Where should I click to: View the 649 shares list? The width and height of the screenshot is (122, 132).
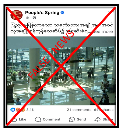point(104,110)
